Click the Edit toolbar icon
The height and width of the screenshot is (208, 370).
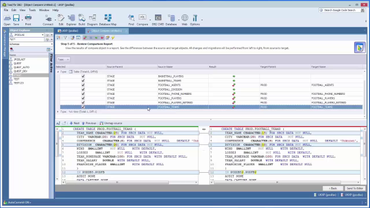pos(61,20)
